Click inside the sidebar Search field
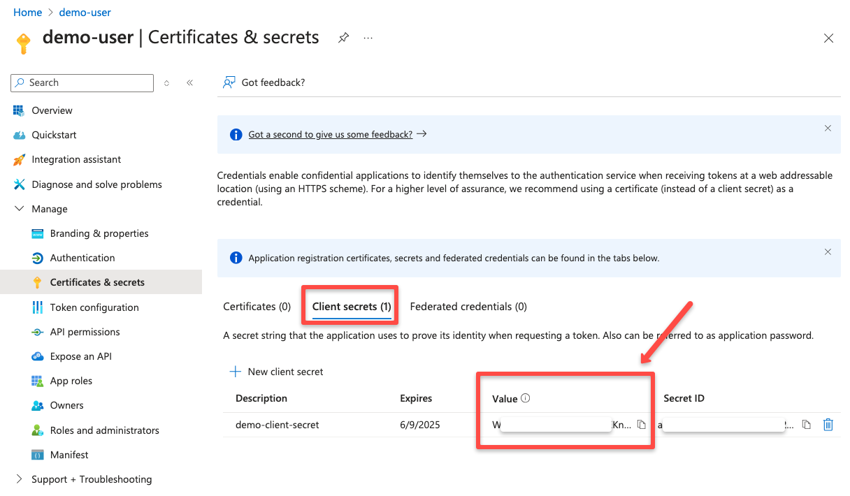This screenshot has width=850, height=496. pos(82,82)
